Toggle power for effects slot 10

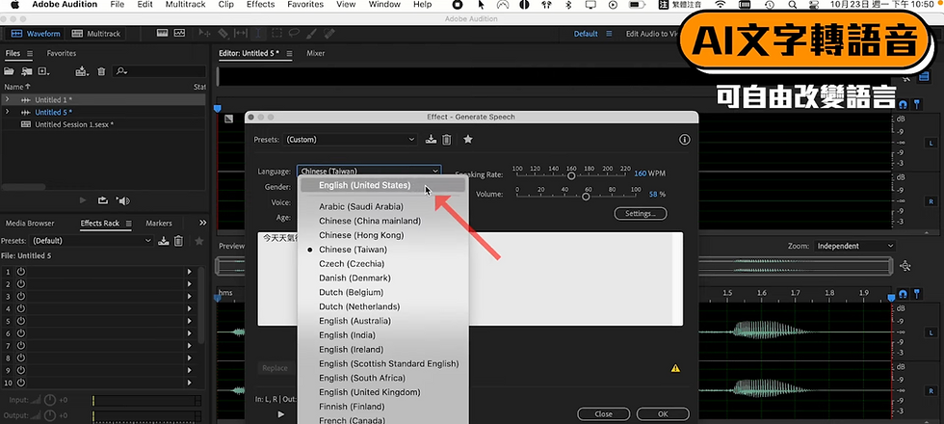(x=21, y=383)
